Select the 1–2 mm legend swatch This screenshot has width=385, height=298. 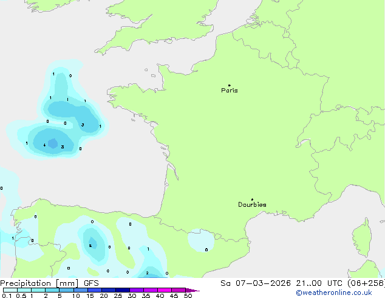38,290
